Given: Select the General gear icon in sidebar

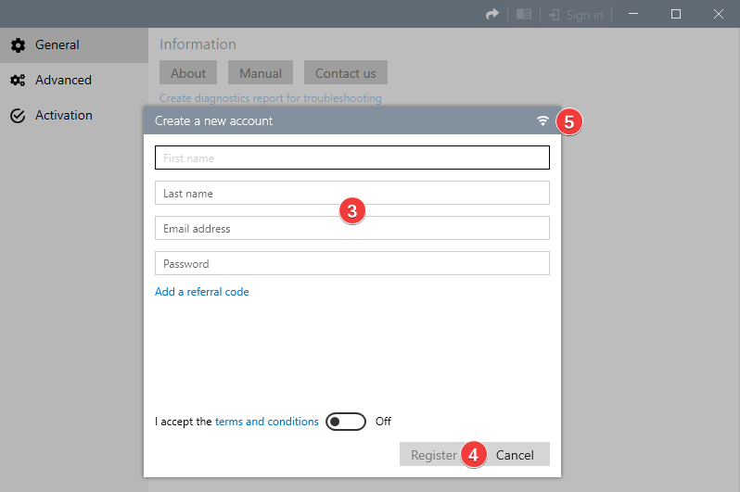Looking at the screenshot, I should click(18, 45).
